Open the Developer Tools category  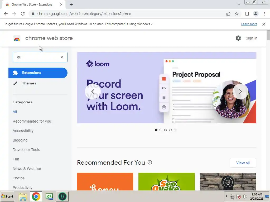pyautogui.click(x=26, y=150)
